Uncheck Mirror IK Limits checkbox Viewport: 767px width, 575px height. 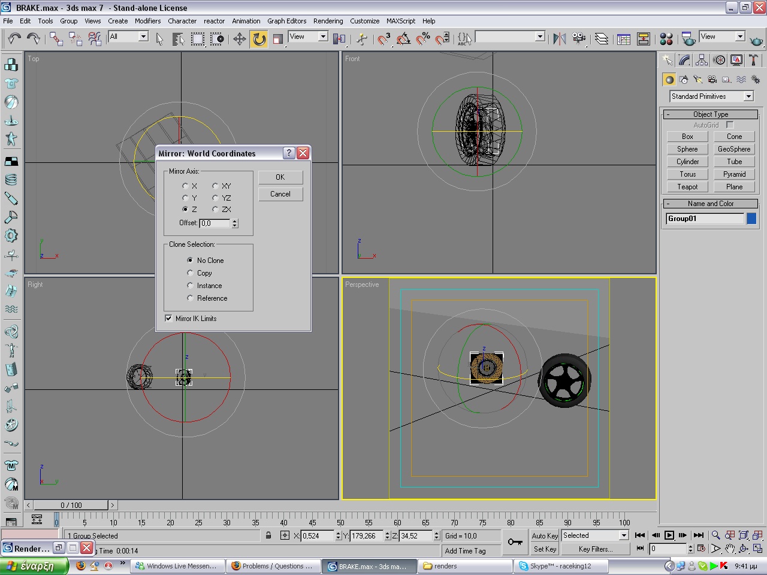168,319
